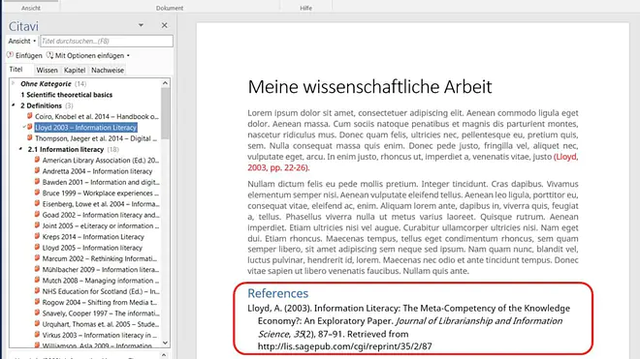Click the Hilfe ribbon group label
The image size is (640, 359).
point(305,8)
